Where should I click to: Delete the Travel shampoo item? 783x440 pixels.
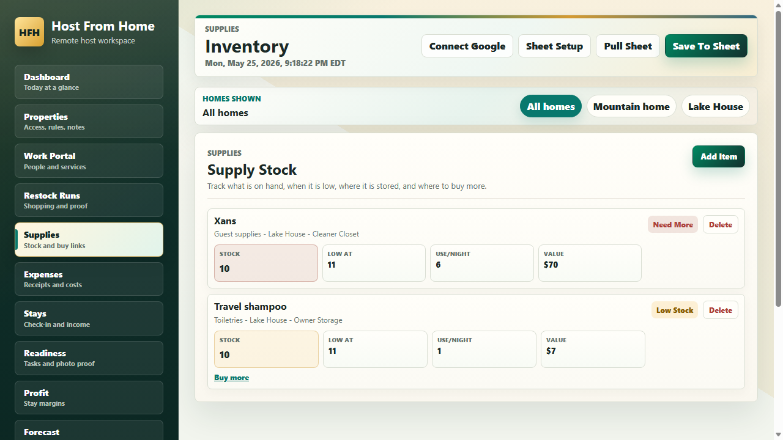click(721, 310)
